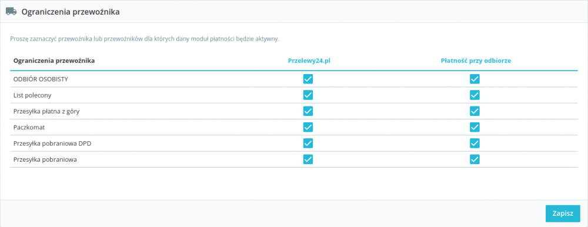Viewport: 588px width, 227px height.
Task: Open the Przelewy24.pl column header link
Action: tap(309, 61)
